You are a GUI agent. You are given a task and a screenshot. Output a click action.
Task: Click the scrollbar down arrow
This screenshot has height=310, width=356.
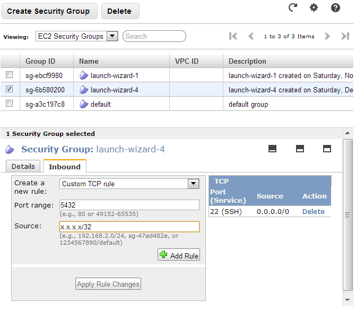coord(348,300)
